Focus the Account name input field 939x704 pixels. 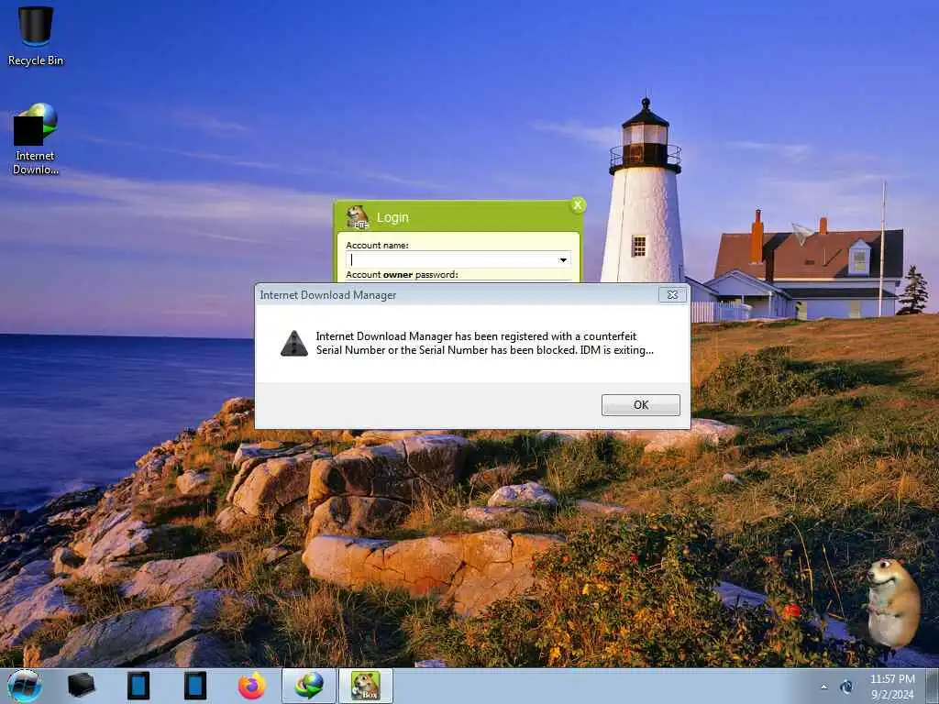(458, 259)
